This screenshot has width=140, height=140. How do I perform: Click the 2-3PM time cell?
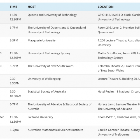point(14,41)
